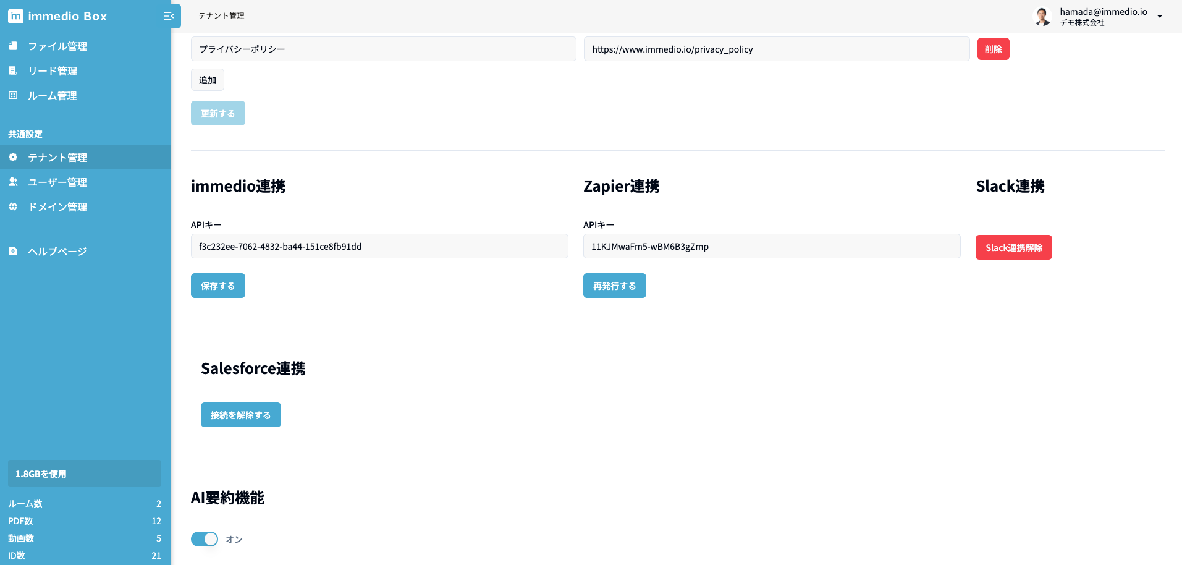Collapse the sidebar with hamburger icon
The width and height of the screenshot is (1182, 565).
tap(169, 16)
